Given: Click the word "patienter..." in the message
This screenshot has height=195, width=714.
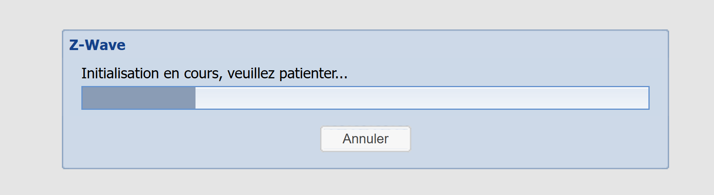Looking at the screenshot, I should pos(313,73).
